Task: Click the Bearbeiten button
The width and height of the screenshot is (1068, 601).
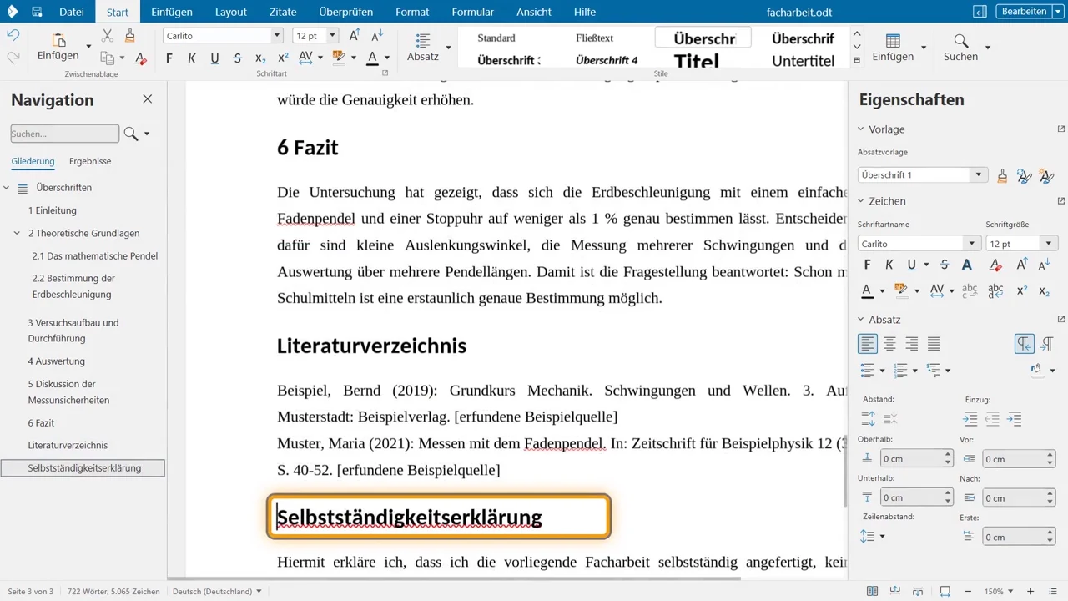Action: (1024, 11)
